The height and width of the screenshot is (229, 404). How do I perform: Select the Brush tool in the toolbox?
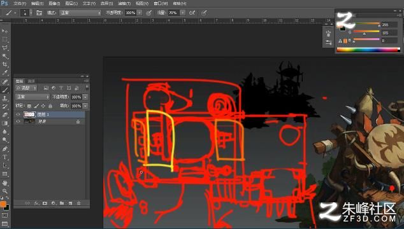pyautogui.click(x=4, y=90)
